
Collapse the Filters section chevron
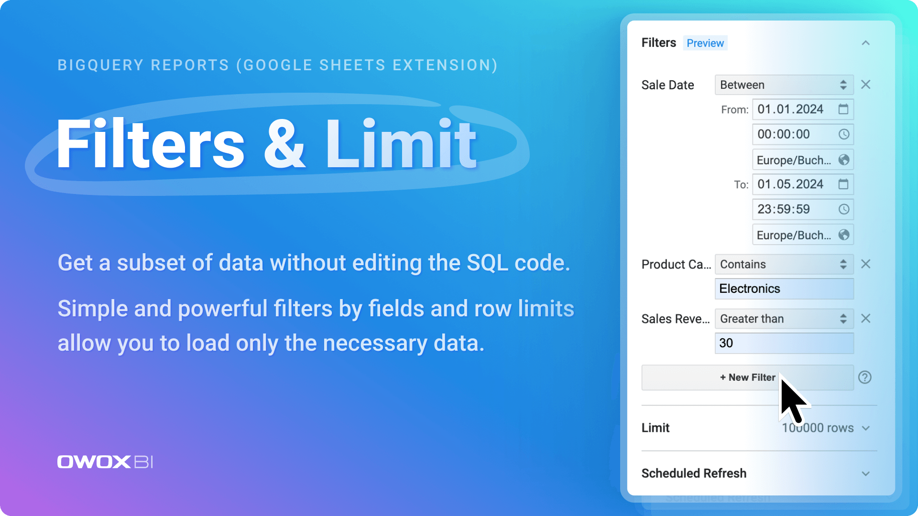[x=865, y=43]
